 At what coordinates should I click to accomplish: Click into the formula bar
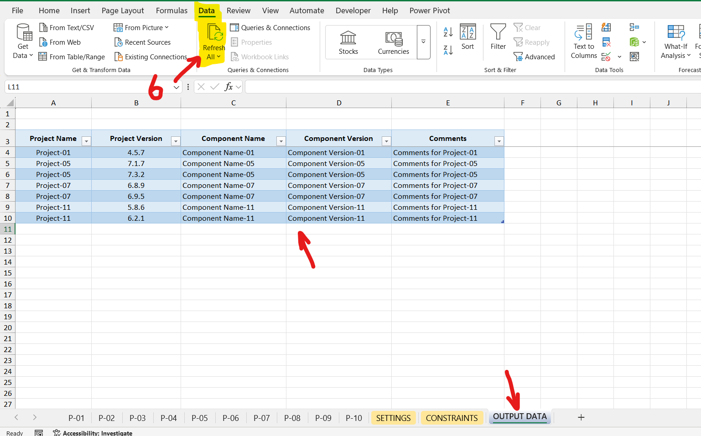(473, 87)
